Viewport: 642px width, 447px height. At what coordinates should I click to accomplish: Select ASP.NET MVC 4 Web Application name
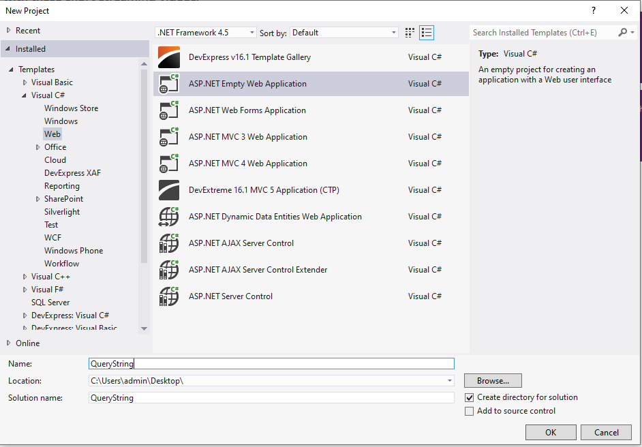click(x=247, y=164)
